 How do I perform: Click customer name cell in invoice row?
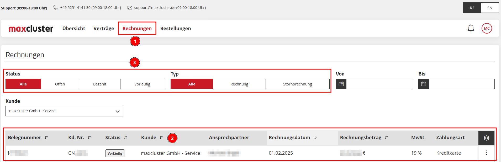point(171,153)
